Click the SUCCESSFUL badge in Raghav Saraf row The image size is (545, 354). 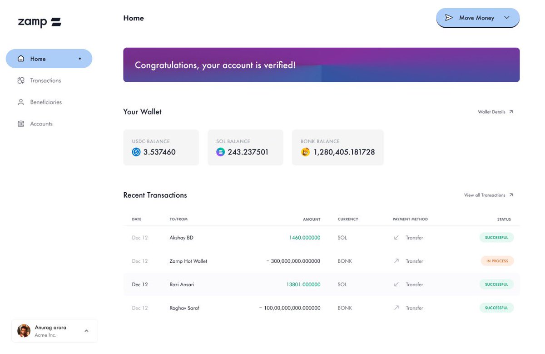point(496,308)
